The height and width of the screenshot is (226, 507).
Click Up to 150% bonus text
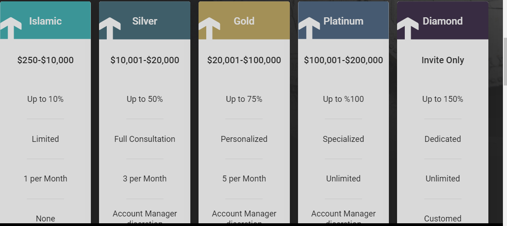[x=442, y=99]
